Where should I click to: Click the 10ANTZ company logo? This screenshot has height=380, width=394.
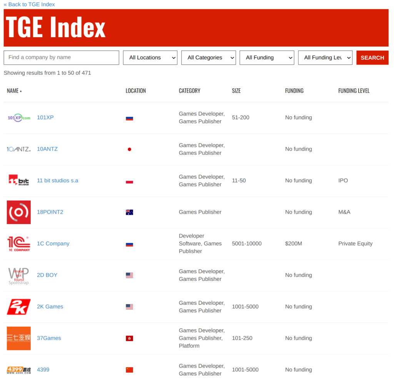19,149
